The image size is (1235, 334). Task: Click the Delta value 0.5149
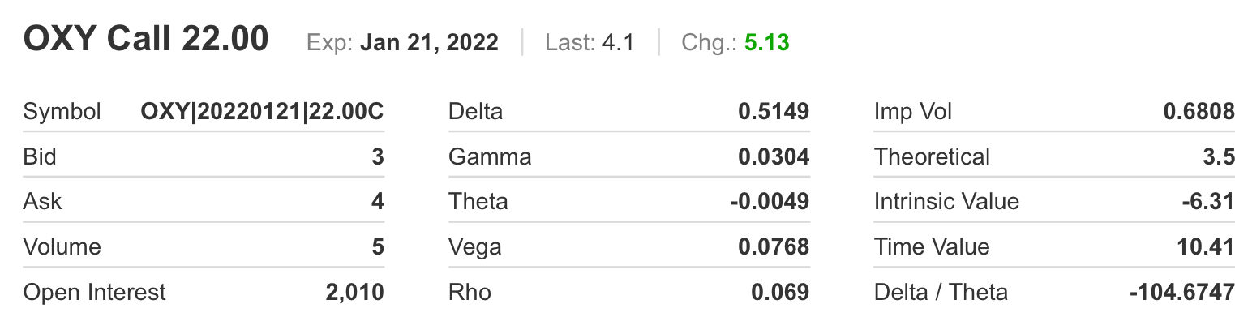click(x=774, y=112)
